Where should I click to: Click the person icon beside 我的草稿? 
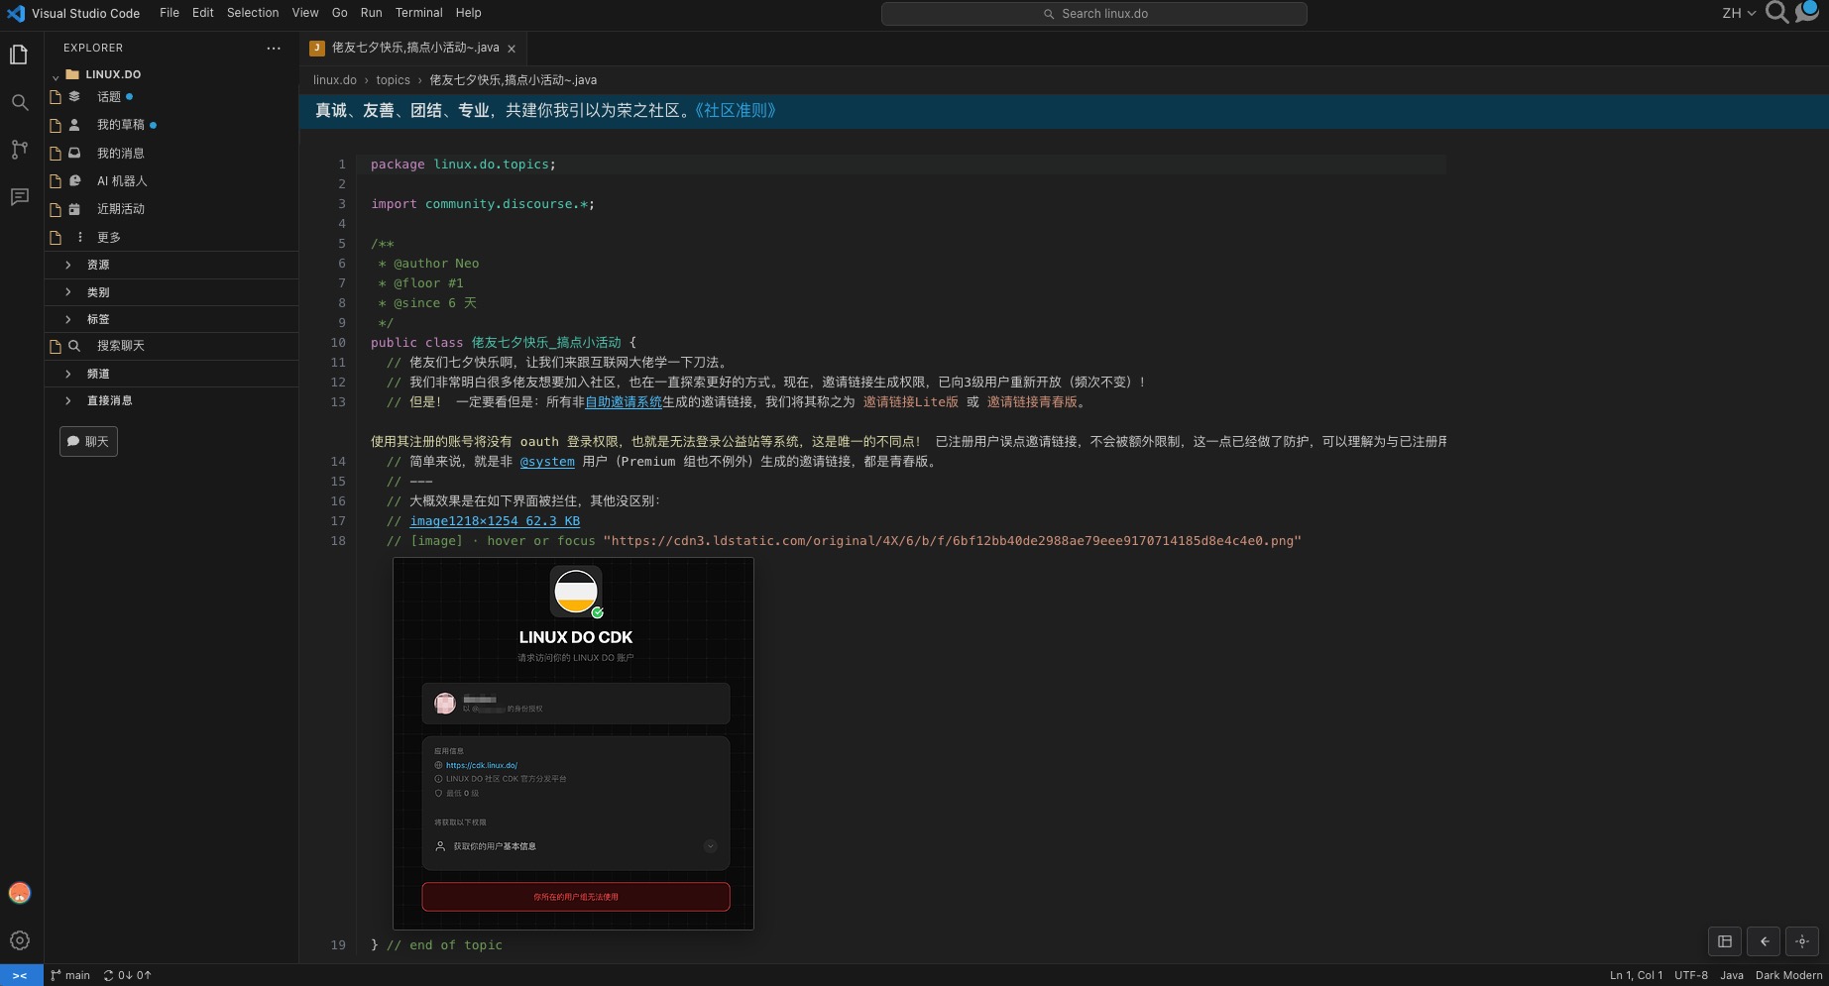[x=74, y=125]
